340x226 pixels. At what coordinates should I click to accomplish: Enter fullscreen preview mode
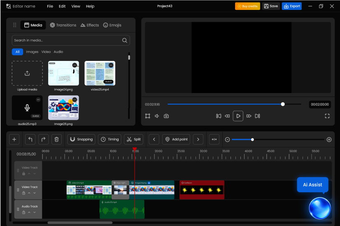[x=327, y=116]
